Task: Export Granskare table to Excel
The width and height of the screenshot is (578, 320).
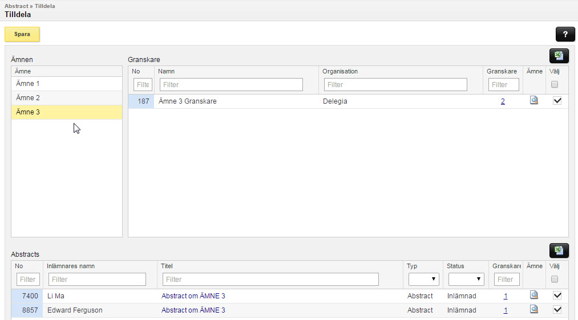Action: 559,56
